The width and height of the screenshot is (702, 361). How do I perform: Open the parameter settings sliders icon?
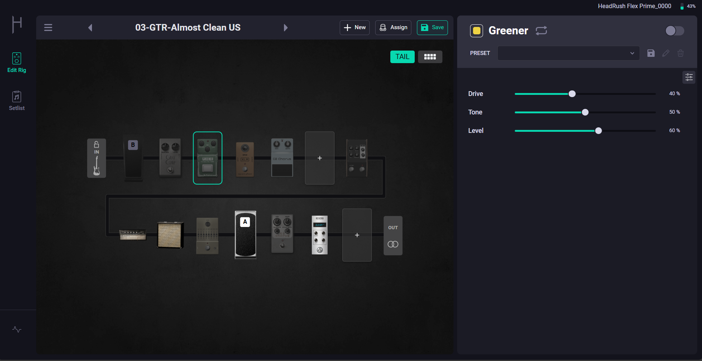click(x=689, y=77)
